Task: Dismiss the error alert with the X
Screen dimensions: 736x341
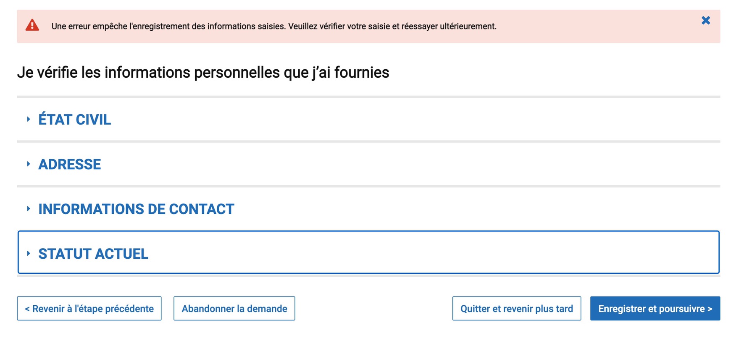Action: point(706,20)
